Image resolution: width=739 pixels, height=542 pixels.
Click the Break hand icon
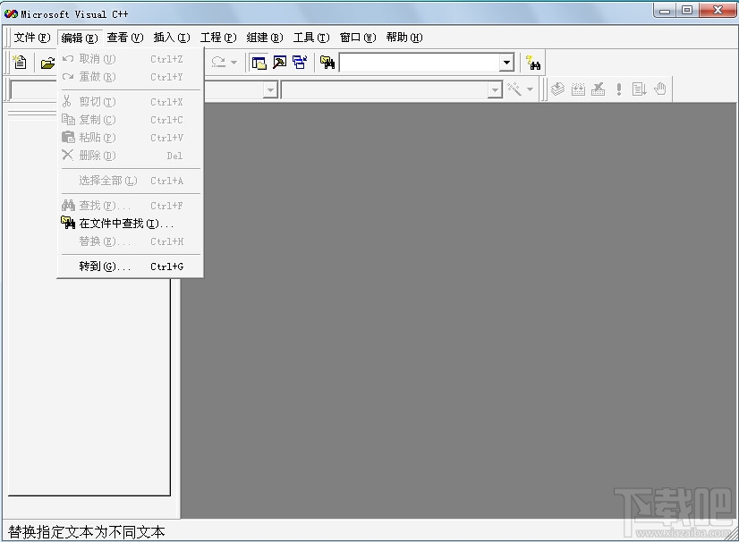659,89
